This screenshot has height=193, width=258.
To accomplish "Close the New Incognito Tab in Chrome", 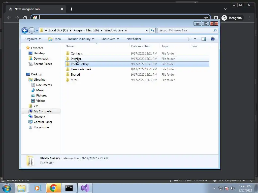I will click(62, 9).
